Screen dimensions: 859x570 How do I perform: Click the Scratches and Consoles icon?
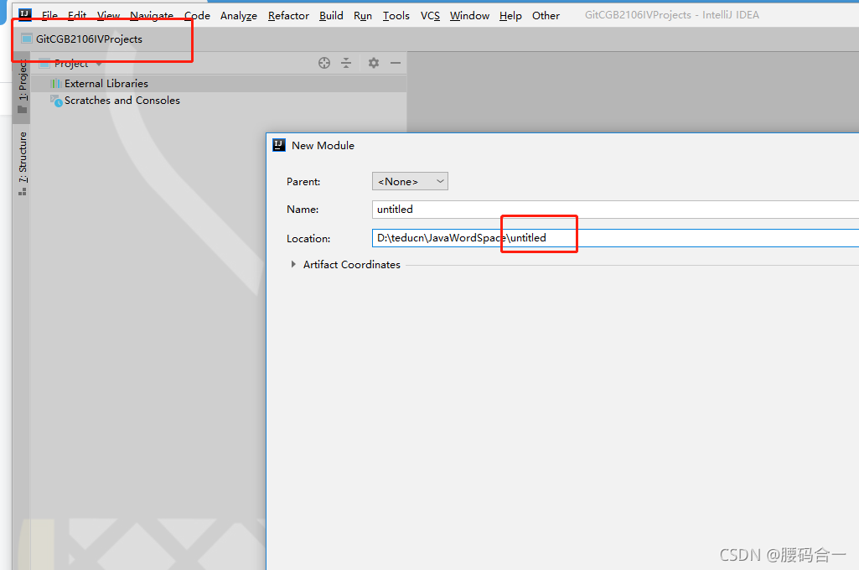[56, 101]
